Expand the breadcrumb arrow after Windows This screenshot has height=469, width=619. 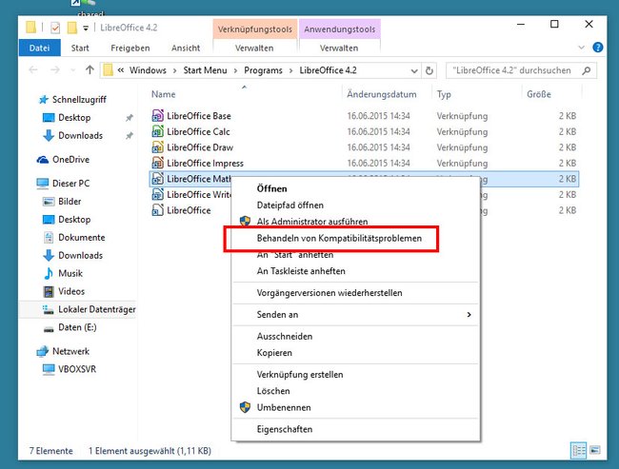pos(174,70)
